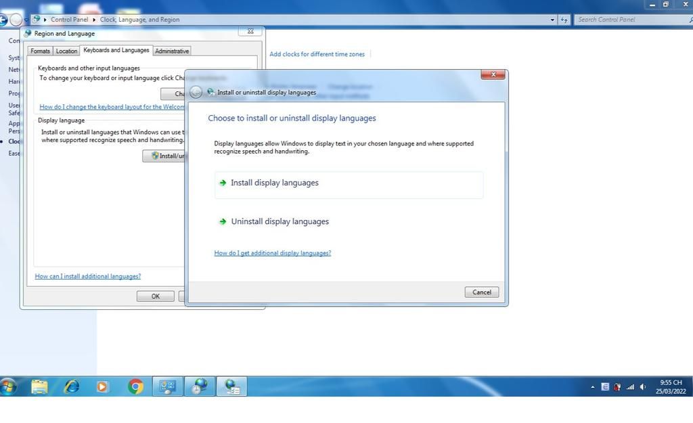Click 'Clock, Language, and Region' breadcrumb

(139, 20)
